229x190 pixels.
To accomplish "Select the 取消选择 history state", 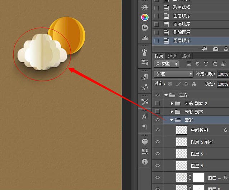I will tap(191, 8).
